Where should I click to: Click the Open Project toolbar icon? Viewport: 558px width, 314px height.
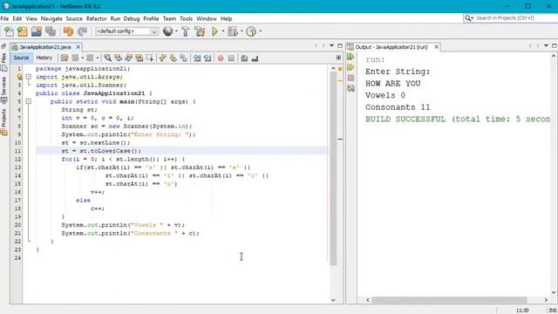(37, 31)
